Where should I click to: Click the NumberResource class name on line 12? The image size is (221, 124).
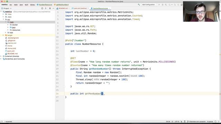pyautogui.click(x=92, y=44)
